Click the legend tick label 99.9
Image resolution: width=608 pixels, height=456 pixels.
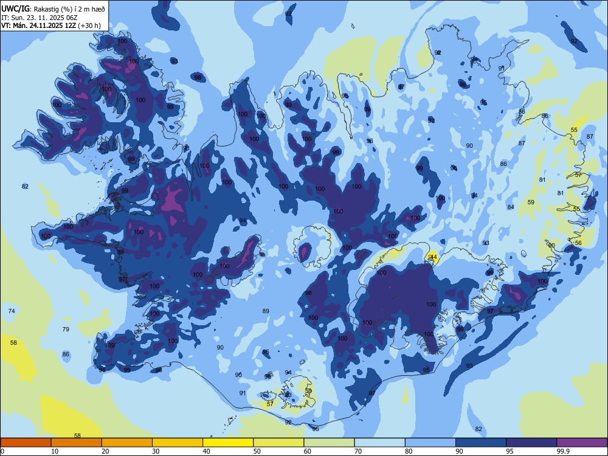(x=563, y=451)
